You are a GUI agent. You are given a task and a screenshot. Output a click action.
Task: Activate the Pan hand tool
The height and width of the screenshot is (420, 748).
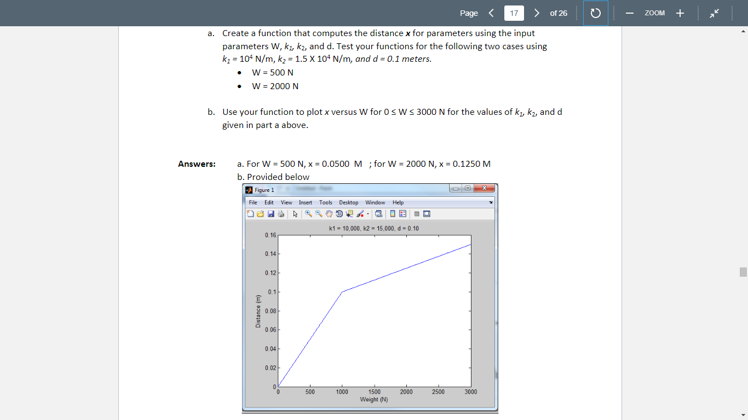pos(329,213)
